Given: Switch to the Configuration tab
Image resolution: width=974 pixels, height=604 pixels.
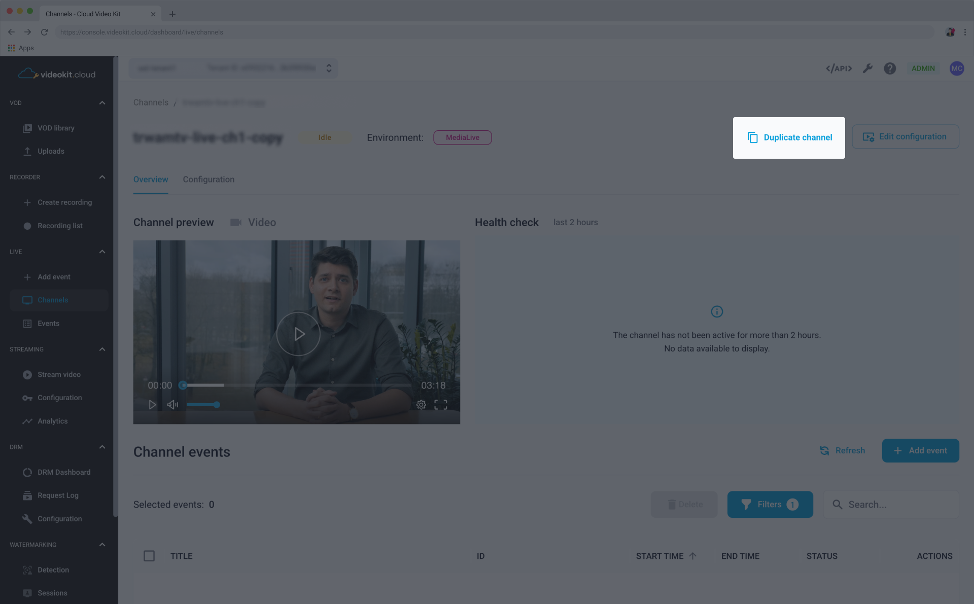Looking at the screenshot, I should tap(208, 179).
